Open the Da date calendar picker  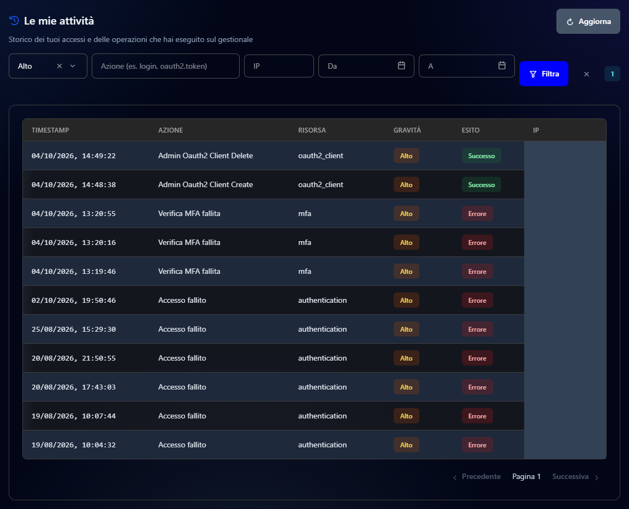[401, 65]
